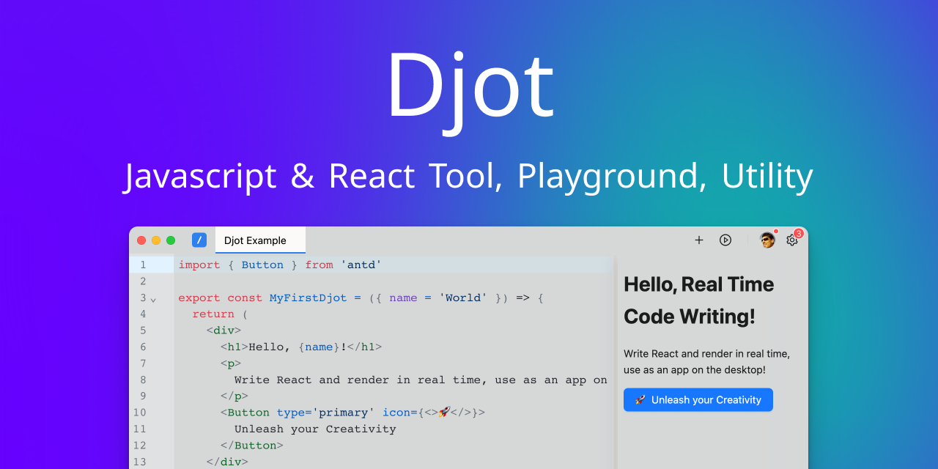This screenshot has width=938, height=469.
Task: Click the Unleash your Creativity button
Action: pos(698,400)
